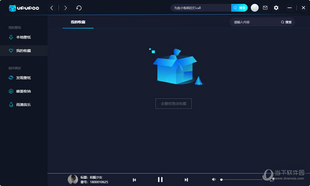Open the mail messages icon
The width and height of the screenshot is (310, 186).
tap(265, 8)
